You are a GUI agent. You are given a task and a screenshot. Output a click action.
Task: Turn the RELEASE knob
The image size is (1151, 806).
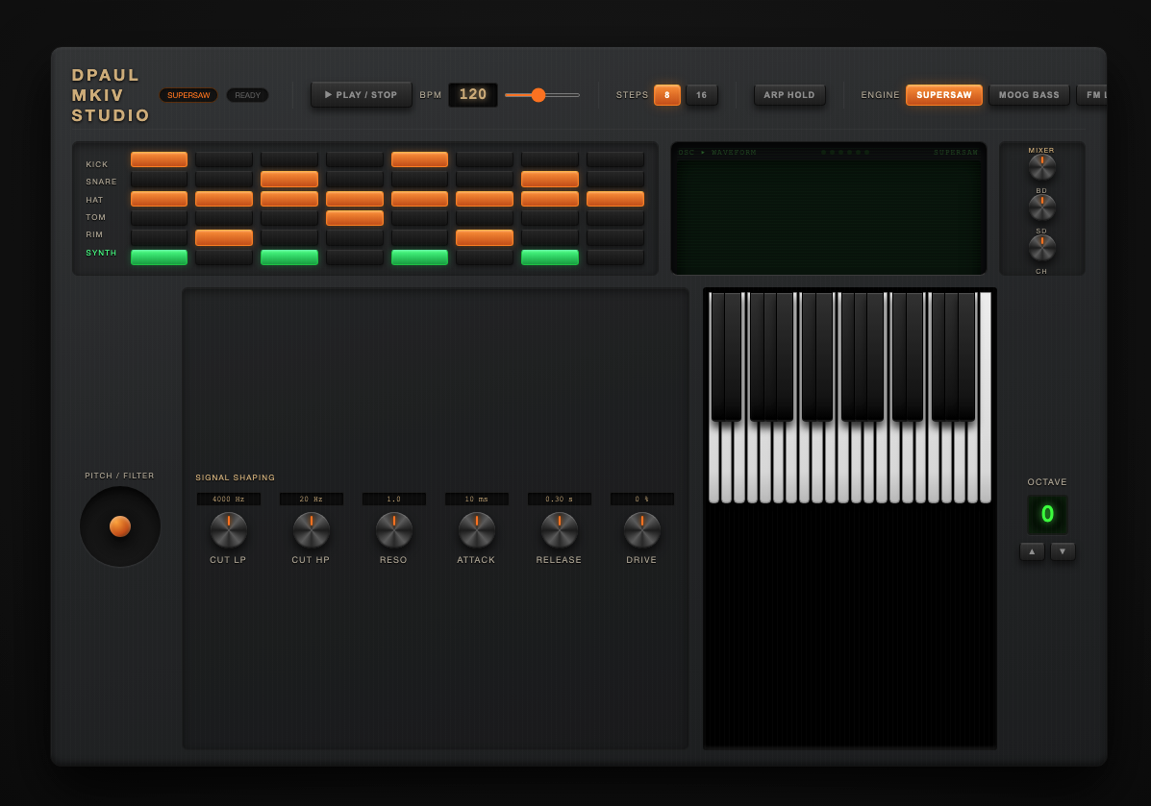[559, 529]
